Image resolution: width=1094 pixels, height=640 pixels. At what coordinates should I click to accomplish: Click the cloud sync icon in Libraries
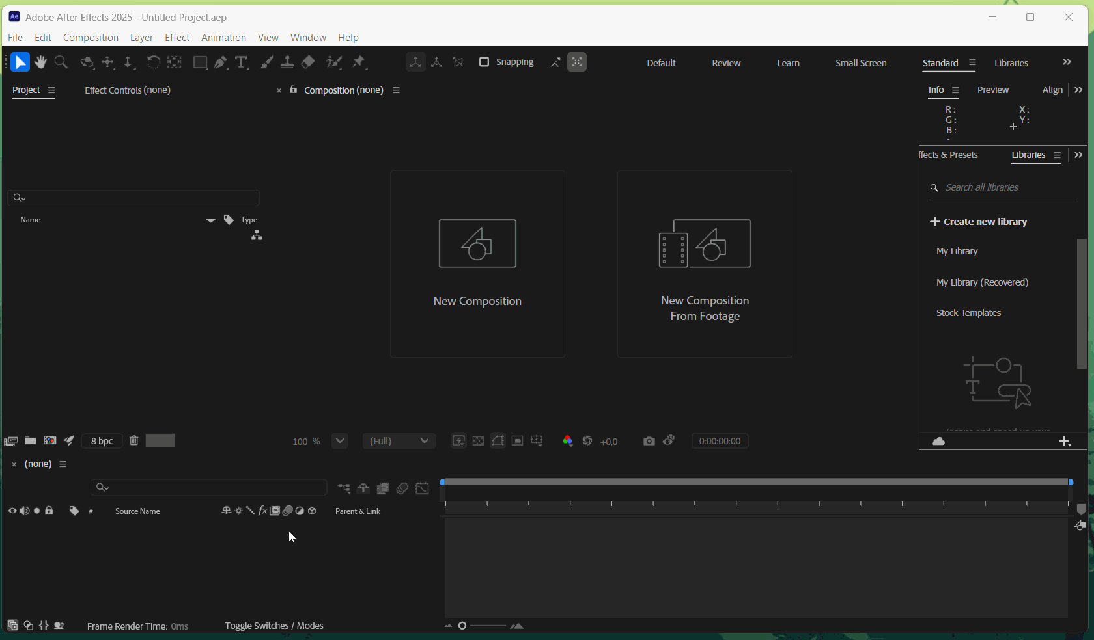click(938, 442)
